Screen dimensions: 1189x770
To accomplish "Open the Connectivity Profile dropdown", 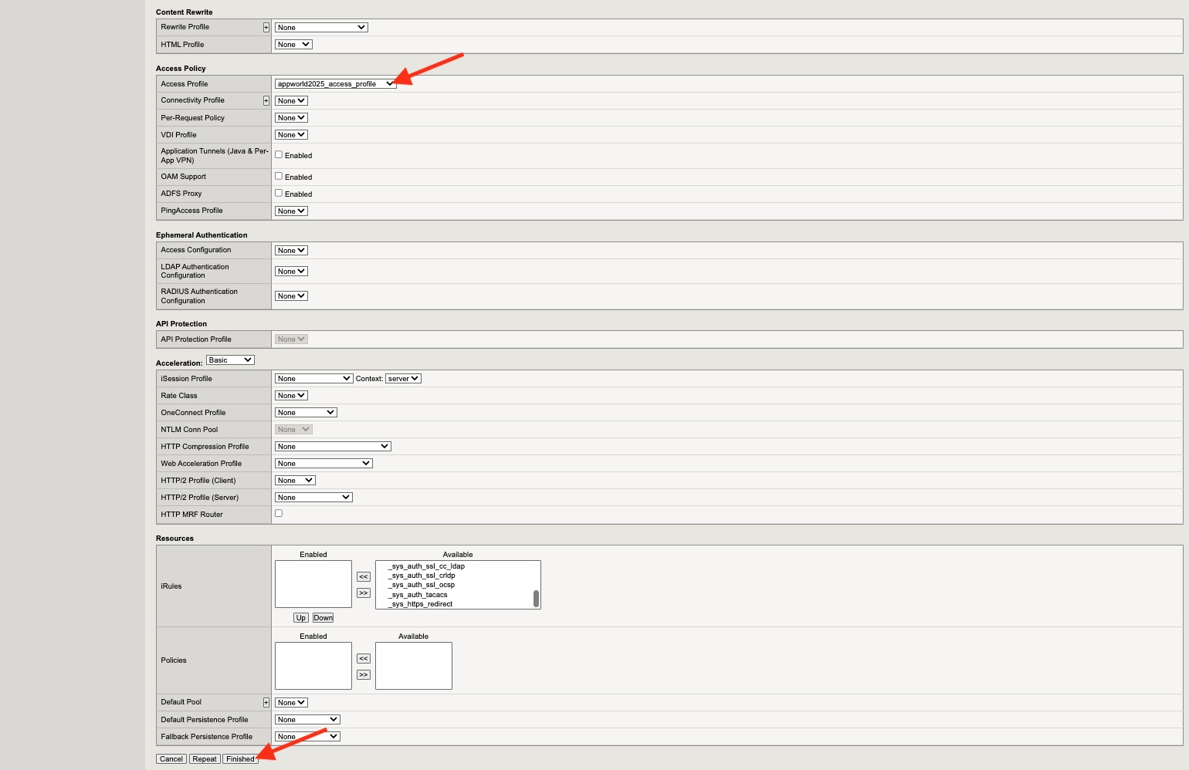I will pyautogui.click(x=291, y=101).
